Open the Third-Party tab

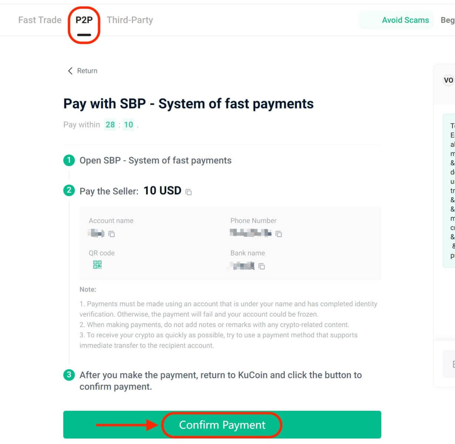(130, 20)
